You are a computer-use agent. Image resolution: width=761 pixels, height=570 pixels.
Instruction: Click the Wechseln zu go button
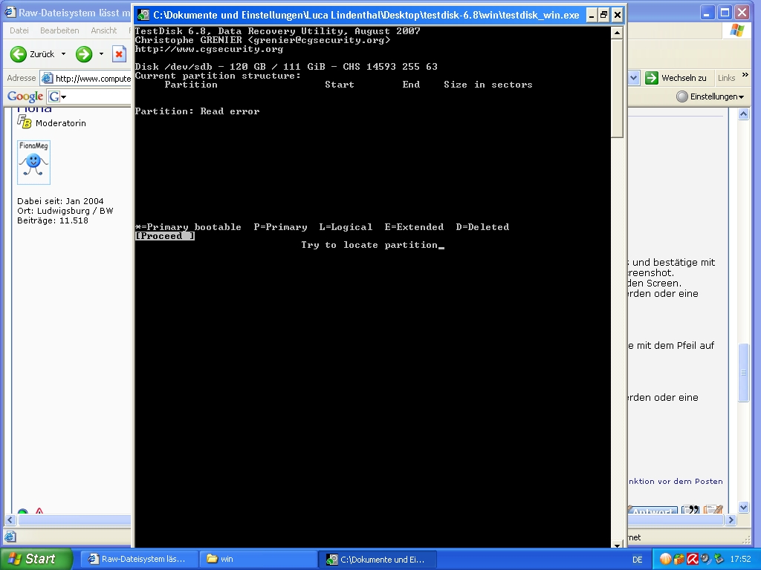[x=676, y=78]
